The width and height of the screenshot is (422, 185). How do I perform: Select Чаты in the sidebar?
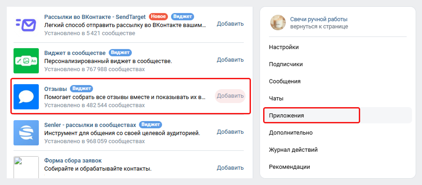(x=276, y=98)
